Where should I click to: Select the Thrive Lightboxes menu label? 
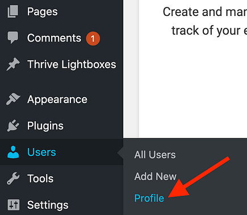72,64
